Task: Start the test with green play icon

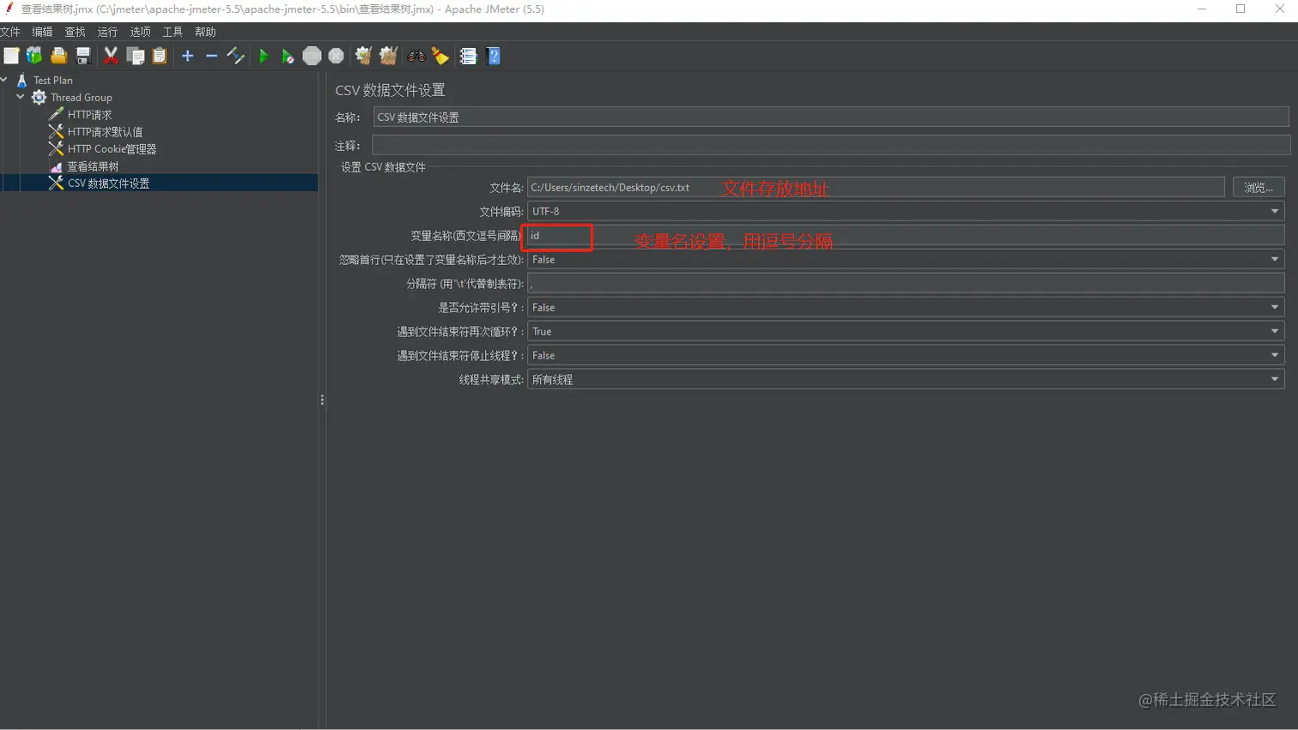Action: coord(264,56)
